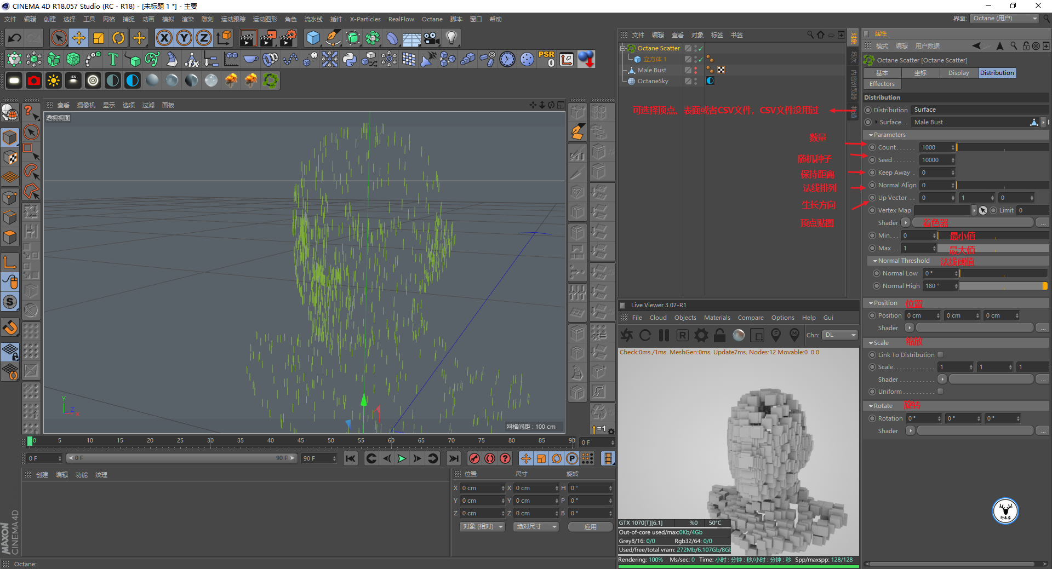
Task: Toggle the Z axis lock
Action: pos(203,38)
